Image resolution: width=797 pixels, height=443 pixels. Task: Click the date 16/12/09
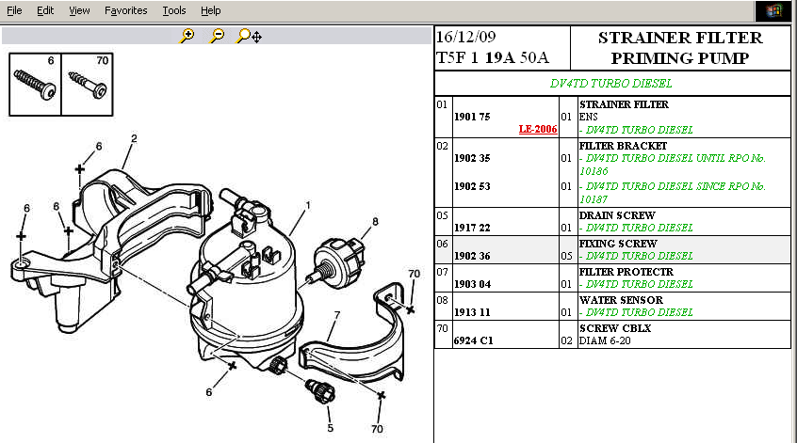click(465, 37)
